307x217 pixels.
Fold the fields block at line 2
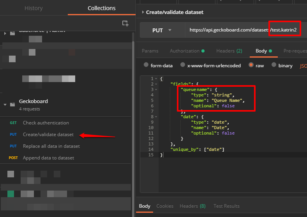tap(156, 84)
